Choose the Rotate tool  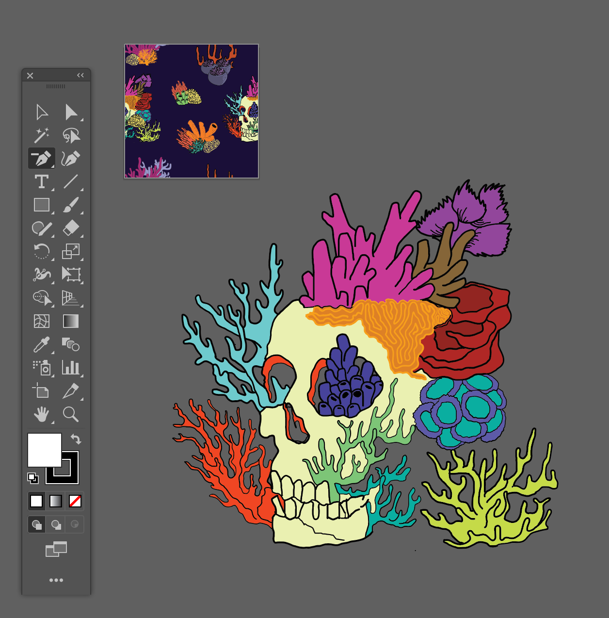coord(42,251)
